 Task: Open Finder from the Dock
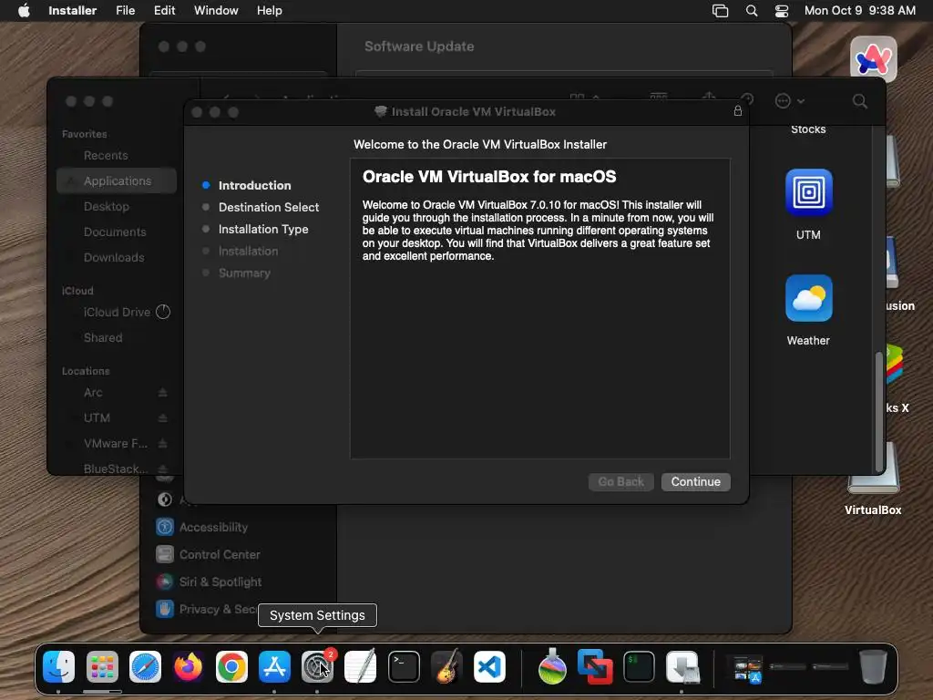59,666
